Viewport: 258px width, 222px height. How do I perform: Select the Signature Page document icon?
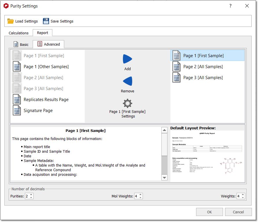[x=17, y=111]
